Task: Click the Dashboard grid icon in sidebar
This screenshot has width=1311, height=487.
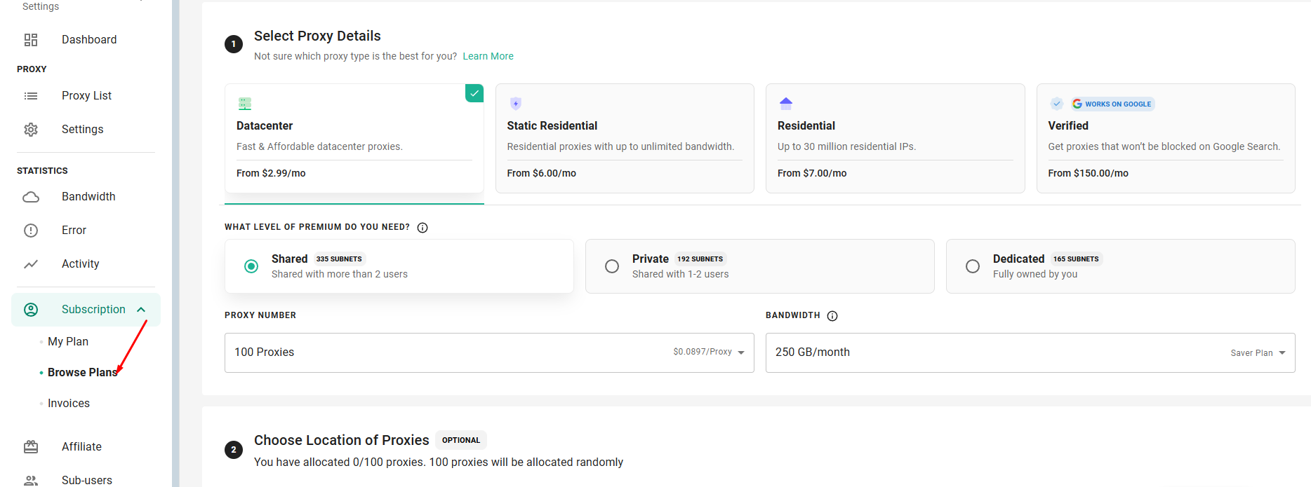Action: tap(31, 40)
